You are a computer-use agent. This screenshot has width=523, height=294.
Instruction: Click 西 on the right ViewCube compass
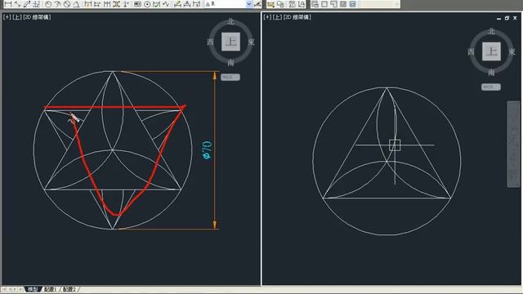pos(471,52)
